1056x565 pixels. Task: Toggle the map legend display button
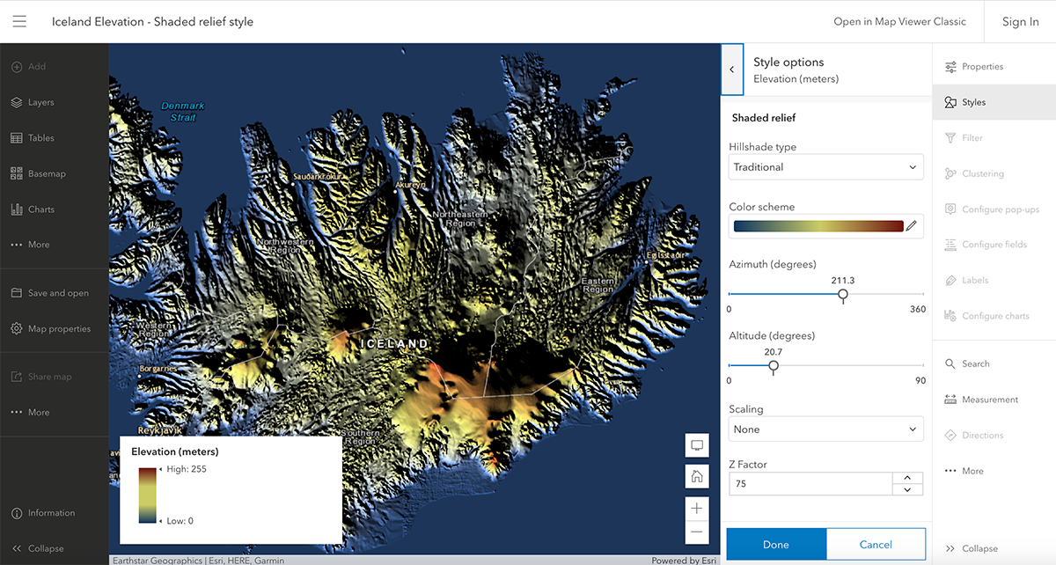click(x=697, y=445)
